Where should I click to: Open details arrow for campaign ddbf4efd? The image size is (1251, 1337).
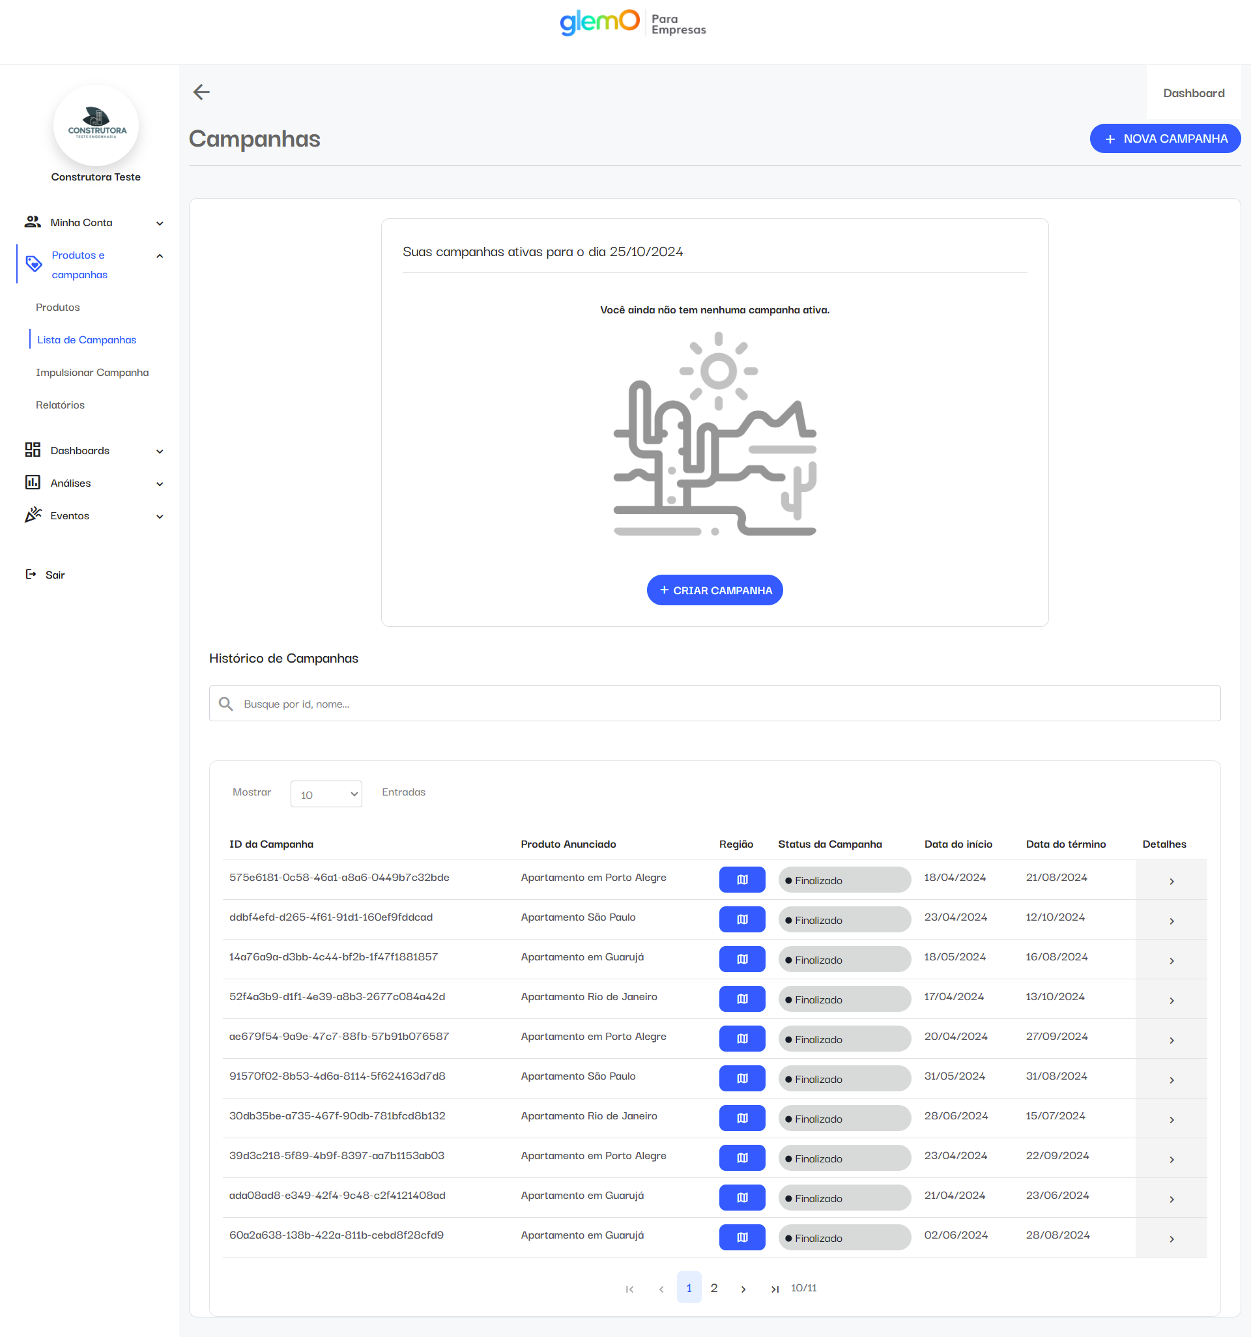1171,921
